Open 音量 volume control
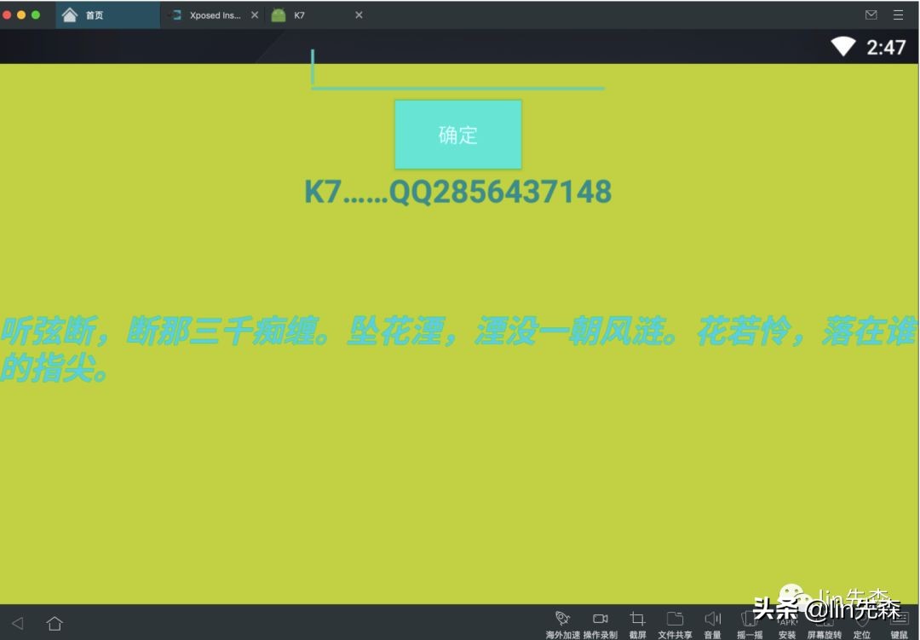This screenshot has height=640, width=920. click(x=712, y=625)
